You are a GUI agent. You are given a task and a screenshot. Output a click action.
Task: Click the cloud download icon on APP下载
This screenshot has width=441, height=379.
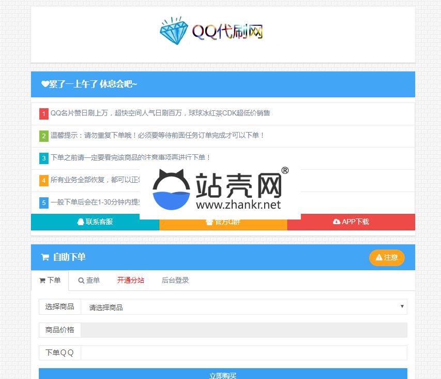click(337, 222)
